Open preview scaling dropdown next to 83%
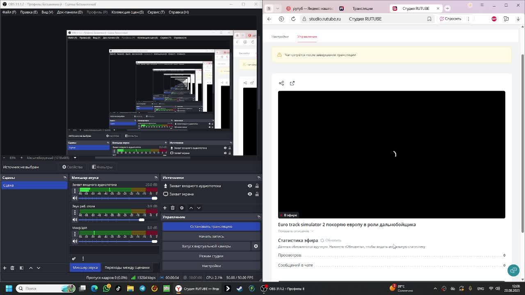Viewport: 525px width, 295px height. pos(75,158)
